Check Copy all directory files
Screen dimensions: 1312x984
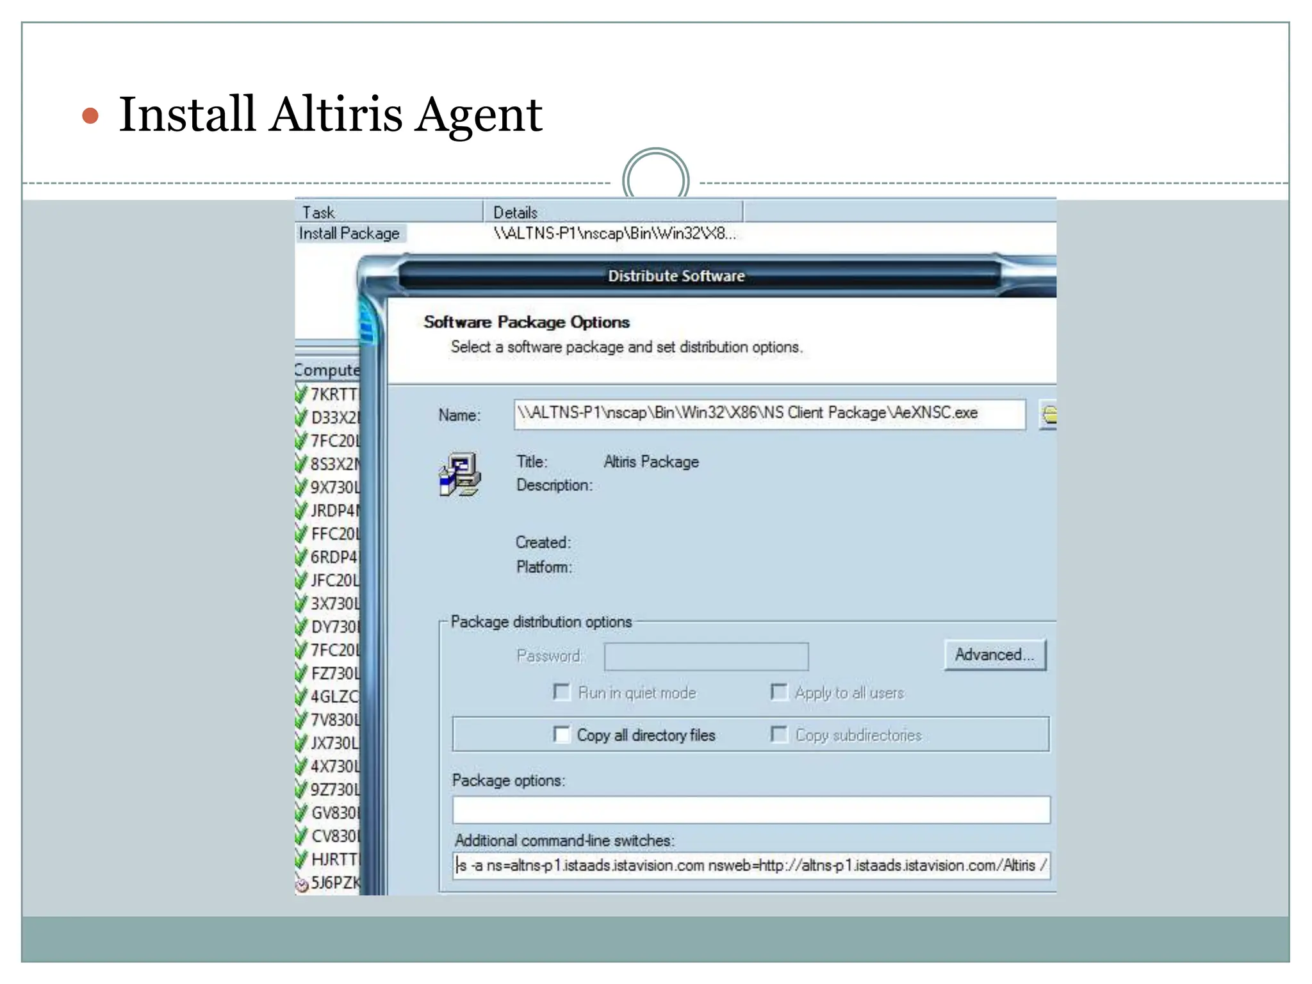561,734
